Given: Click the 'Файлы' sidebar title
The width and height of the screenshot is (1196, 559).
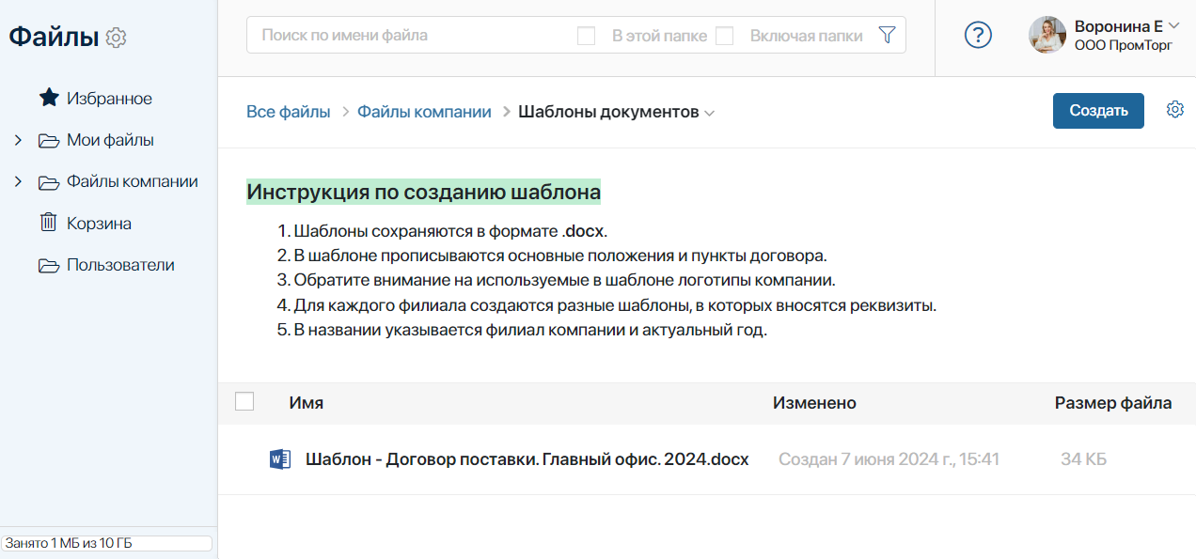Looking at the screenshot, I should tap(54, 37).
